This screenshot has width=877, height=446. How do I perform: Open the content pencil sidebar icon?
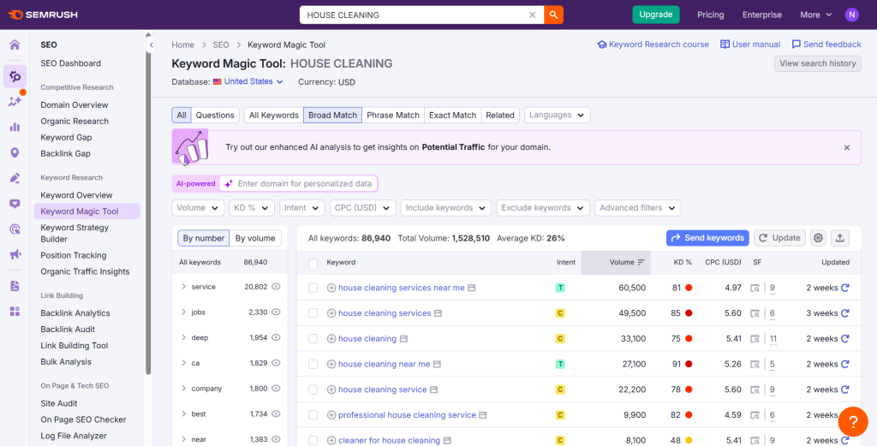pos(15,178)
